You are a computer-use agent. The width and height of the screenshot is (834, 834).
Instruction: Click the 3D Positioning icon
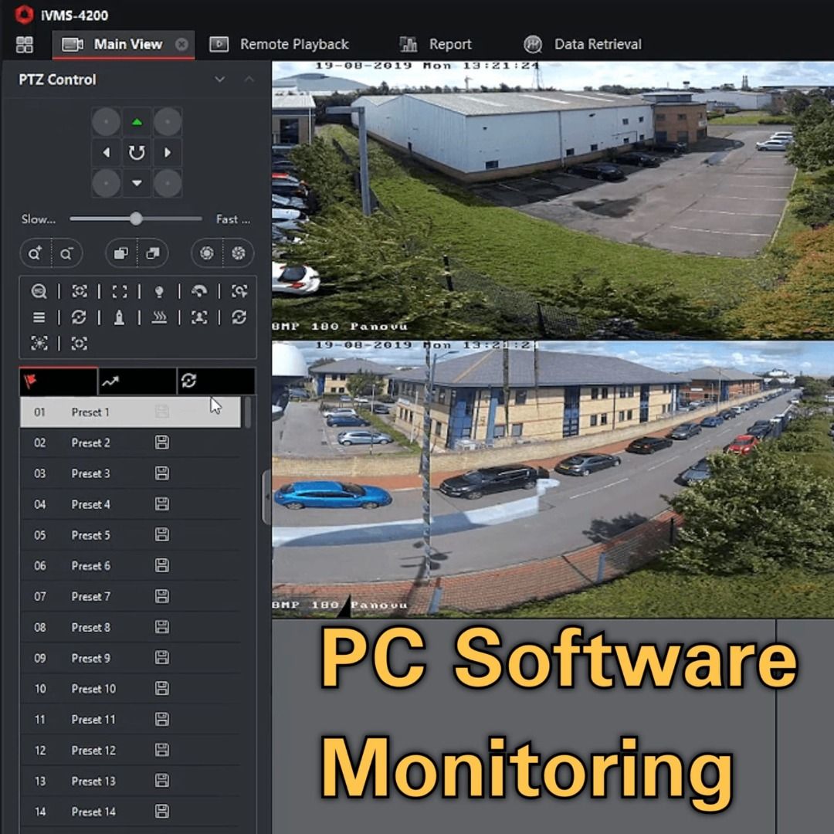(40, 291)
